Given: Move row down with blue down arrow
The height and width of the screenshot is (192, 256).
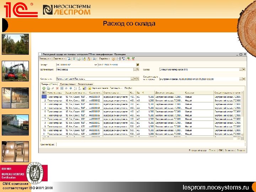Looking at the screenshot, I should 71,88.
